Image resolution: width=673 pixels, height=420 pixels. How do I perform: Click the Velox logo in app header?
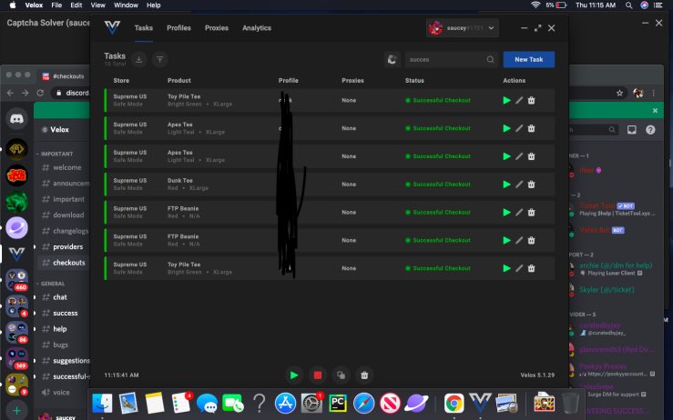pyautogui.click(x=112, y=27)
